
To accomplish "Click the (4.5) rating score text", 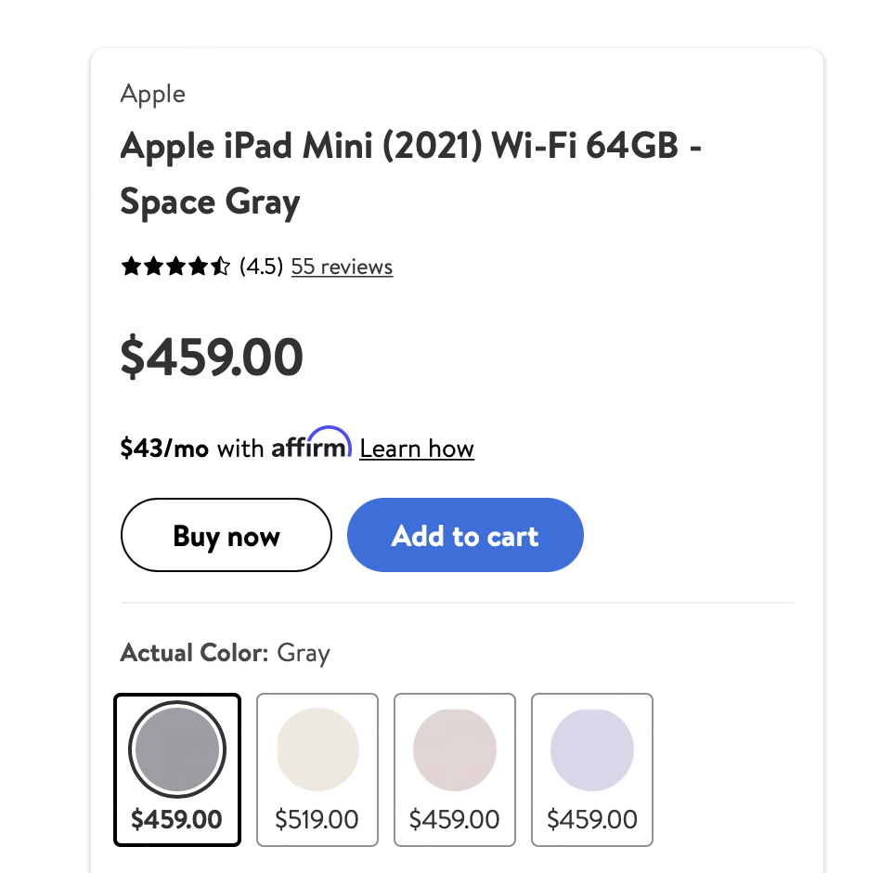I will coord(261,267).
